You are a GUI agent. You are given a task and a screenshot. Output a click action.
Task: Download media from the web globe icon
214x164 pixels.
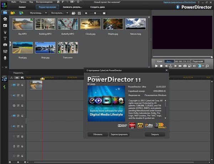pyautogui.click(x=21, y=13)
